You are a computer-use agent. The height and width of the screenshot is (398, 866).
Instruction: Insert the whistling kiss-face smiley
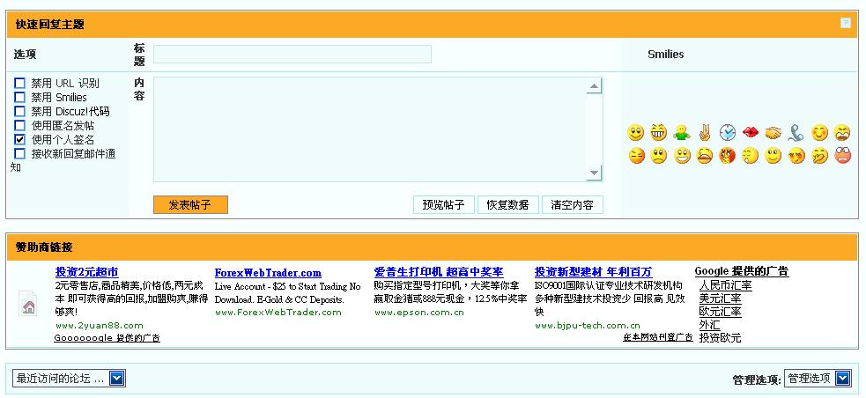pyautogui.click(x=751, y=156)
